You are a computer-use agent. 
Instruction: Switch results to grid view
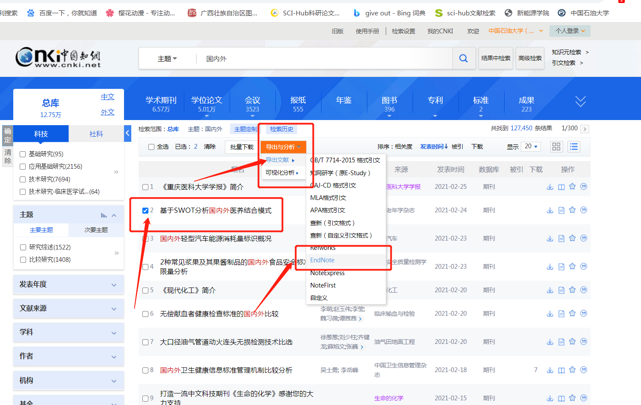[x=556, y=147]
